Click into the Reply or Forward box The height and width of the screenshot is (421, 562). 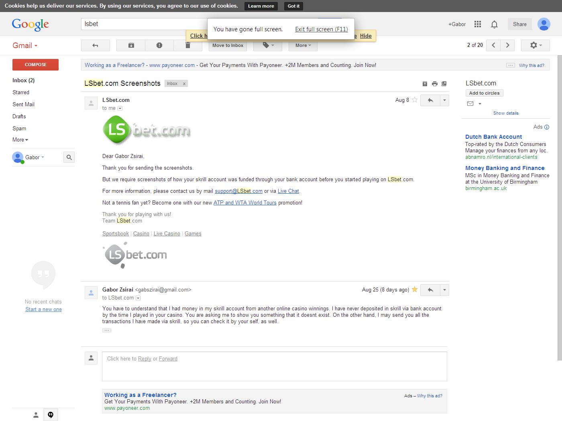pyautogui.click(x=275, y=366)
